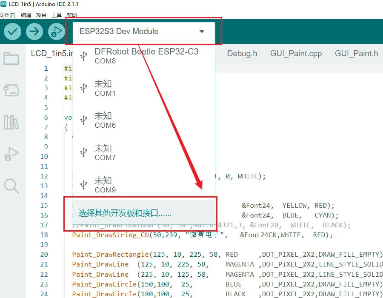Select the 未知 board on COM1
Viewport: 383px width, 298px height.
144,88
